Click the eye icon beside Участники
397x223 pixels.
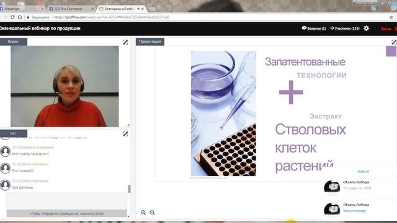(332, 28)
